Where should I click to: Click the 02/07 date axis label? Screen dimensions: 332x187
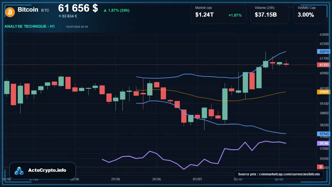238,179
